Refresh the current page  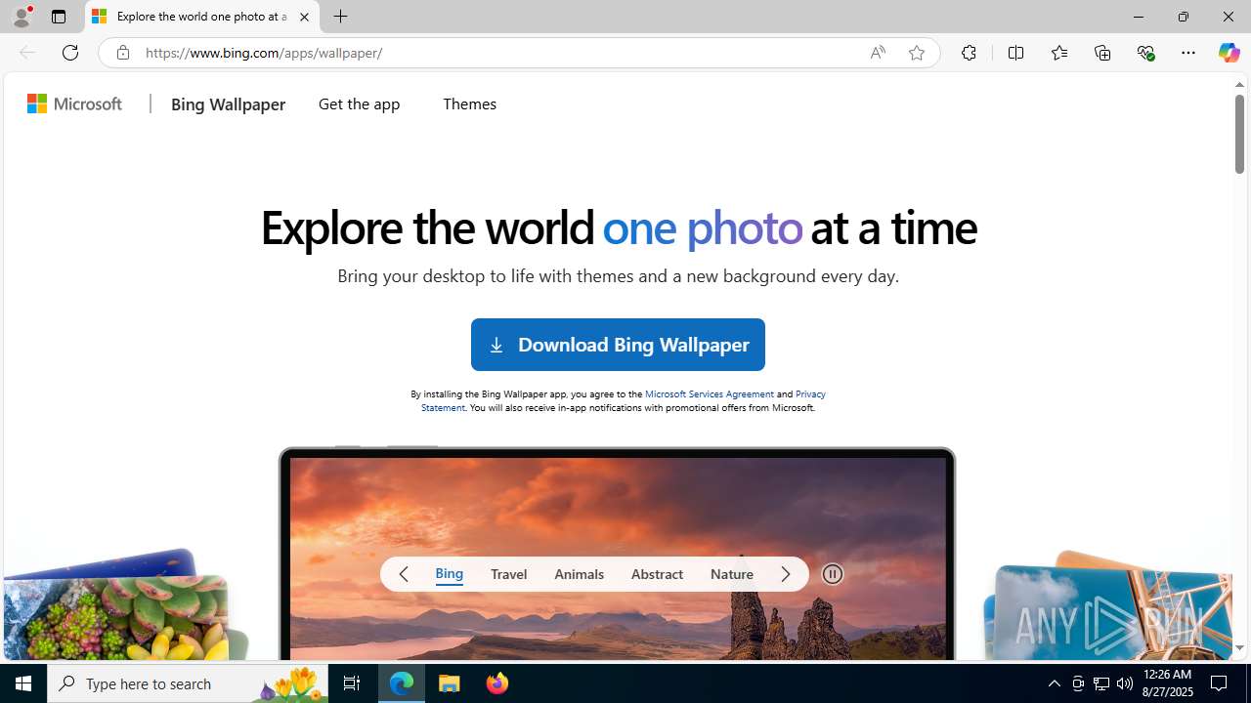[x=69, y=53]
